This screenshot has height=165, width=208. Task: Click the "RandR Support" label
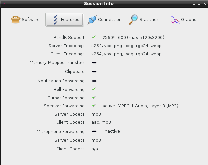click(69, 38)
